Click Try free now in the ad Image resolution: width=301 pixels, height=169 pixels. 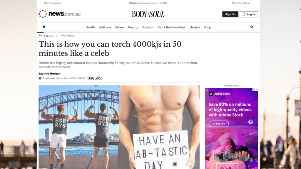tap(219, 124)
